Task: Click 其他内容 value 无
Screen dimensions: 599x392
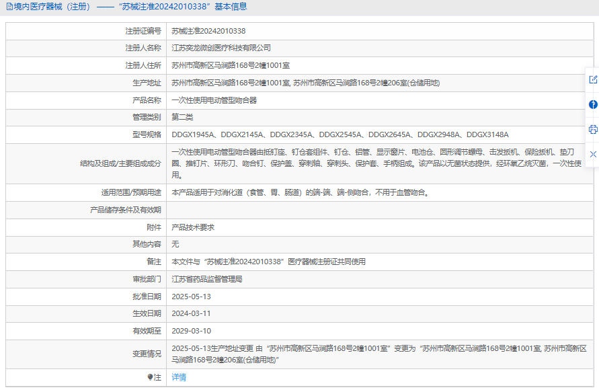Action: (175, 244)
